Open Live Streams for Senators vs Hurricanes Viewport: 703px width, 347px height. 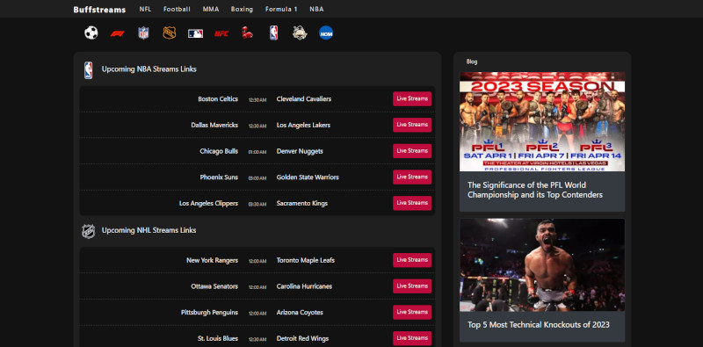click(x=412, y=286)
